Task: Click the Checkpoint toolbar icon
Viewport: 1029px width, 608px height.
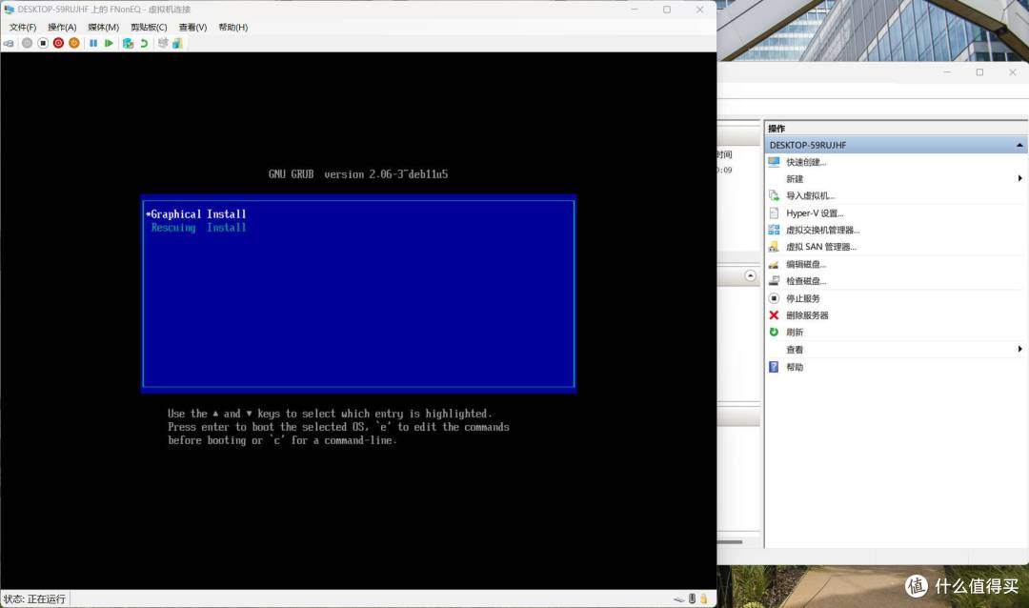Action: 128,43
